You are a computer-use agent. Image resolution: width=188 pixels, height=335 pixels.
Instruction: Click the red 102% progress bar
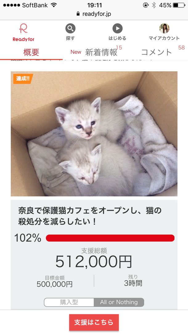tap(110, 238)
